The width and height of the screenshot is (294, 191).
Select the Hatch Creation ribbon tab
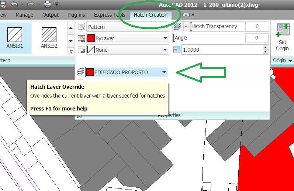(x=151, y=15)
